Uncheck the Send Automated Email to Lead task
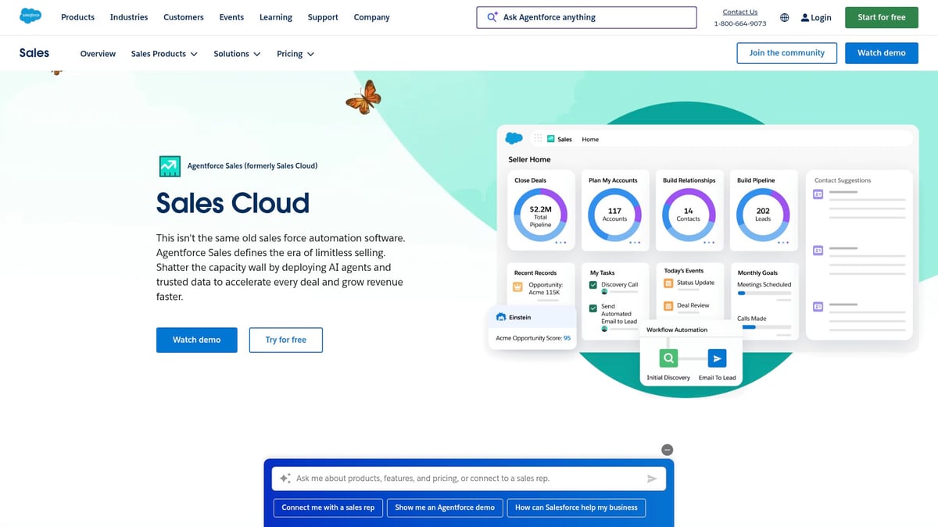 tap(593, 308)
